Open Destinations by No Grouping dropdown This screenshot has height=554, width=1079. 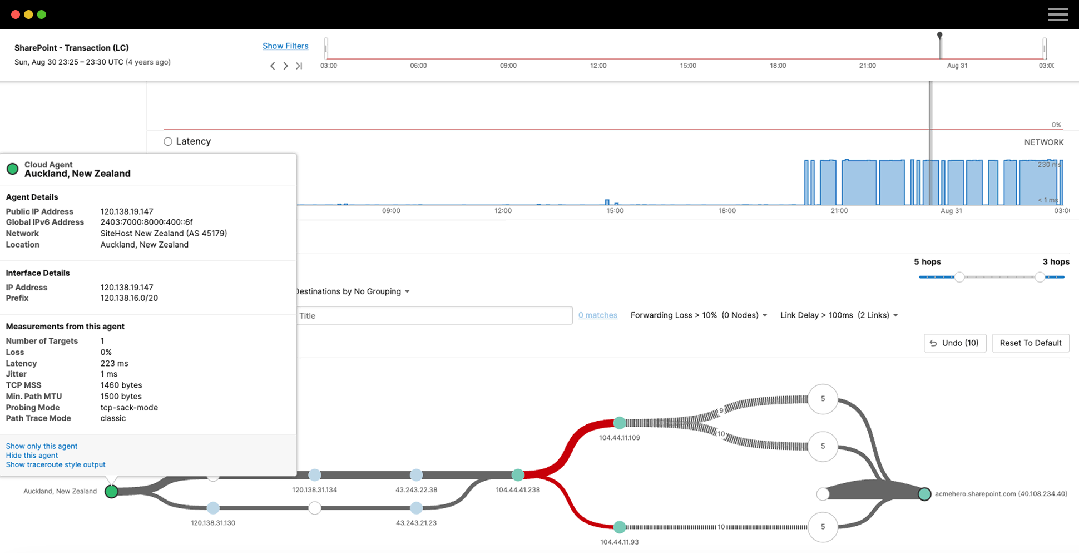(x=353, y=291)
